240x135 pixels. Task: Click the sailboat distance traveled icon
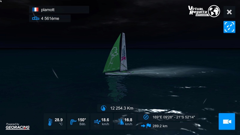click(x=103, y=108)
